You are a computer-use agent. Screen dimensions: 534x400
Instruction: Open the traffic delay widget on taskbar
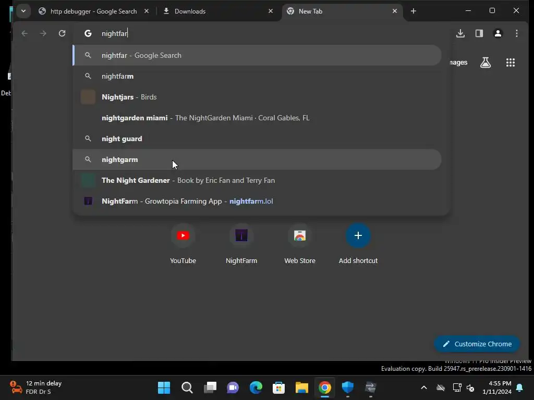click(x=36, y=387)
